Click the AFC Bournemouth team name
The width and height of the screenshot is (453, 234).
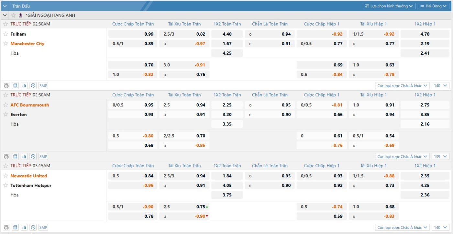(30, 105)
